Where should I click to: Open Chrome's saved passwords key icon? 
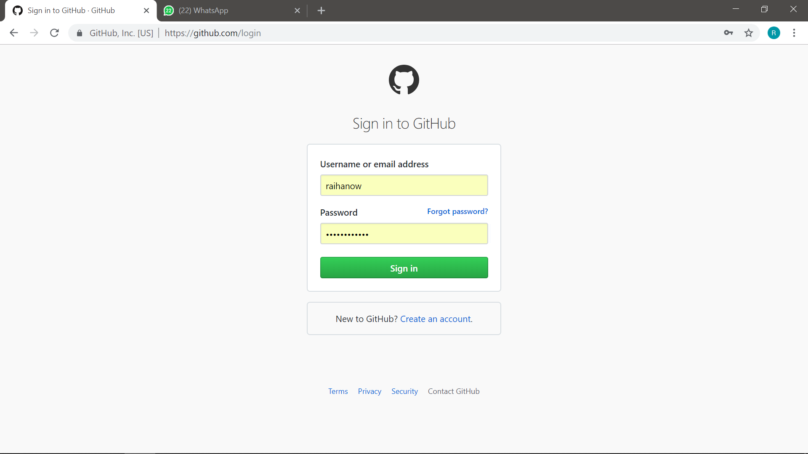[729, 33]
